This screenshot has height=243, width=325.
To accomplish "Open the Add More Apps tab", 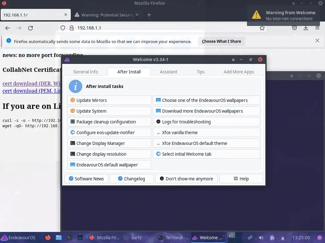I will pos(239,72).
